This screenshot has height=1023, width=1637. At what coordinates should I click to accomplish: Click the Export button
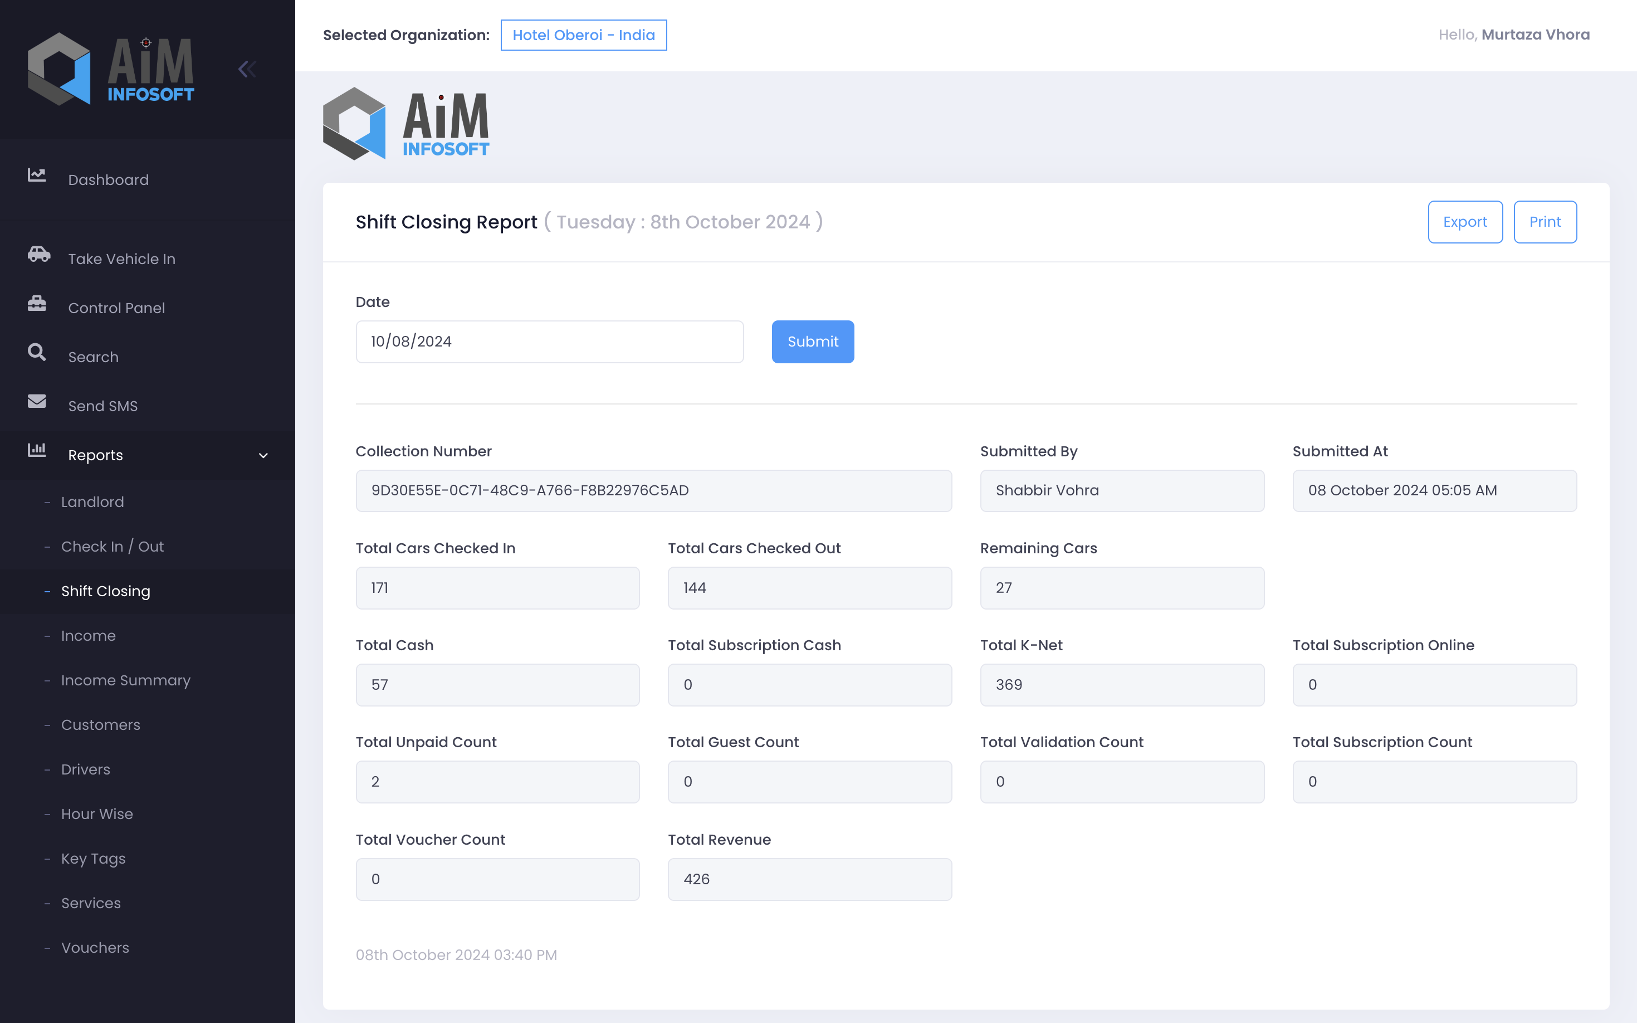click(1464, 222)
